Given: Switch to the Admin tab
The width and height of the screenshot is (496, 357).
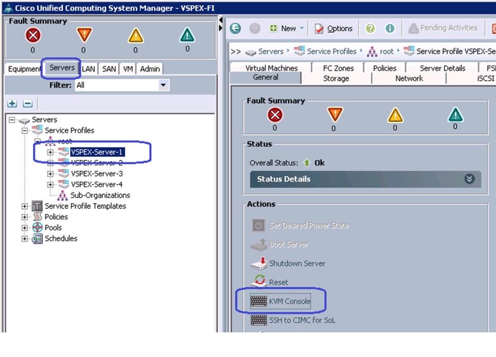Looking at the screenshot, I should pos(150,69).
